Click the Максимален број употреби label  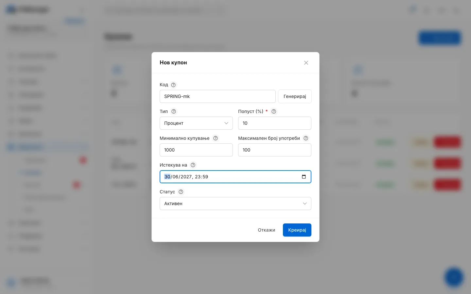pyautogui.click(x=269, y=139)
